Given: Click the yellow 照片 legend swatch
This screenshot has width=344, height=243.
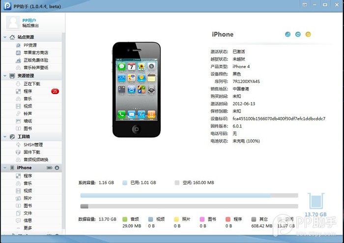Looking at the screenshot, I should tap(176, 219).
